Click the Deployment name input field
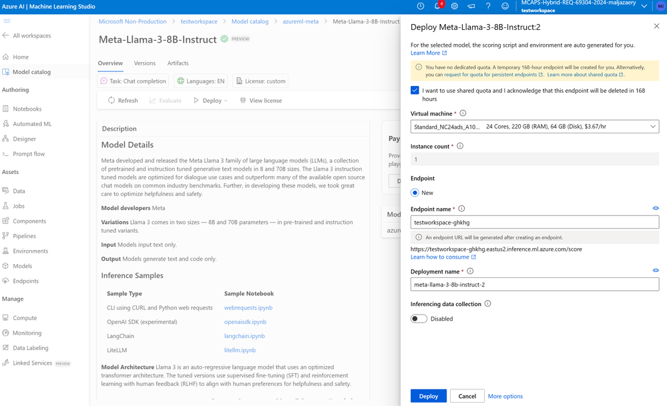Screen dimensions: 667x406 535,285
